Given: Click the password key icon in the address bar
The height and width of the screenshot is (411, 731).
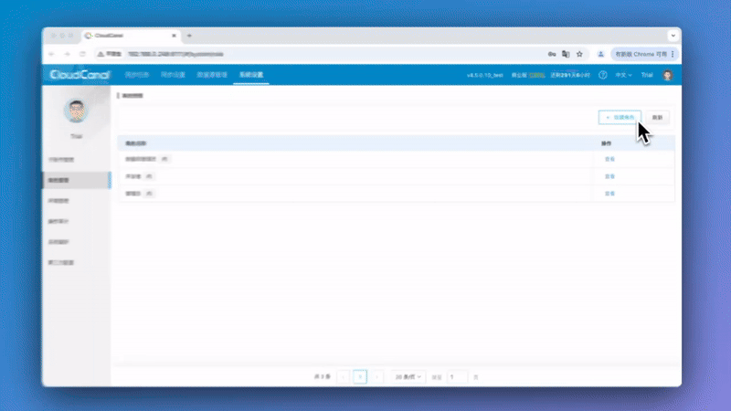Looking at the screenshot, I should 552,54.
